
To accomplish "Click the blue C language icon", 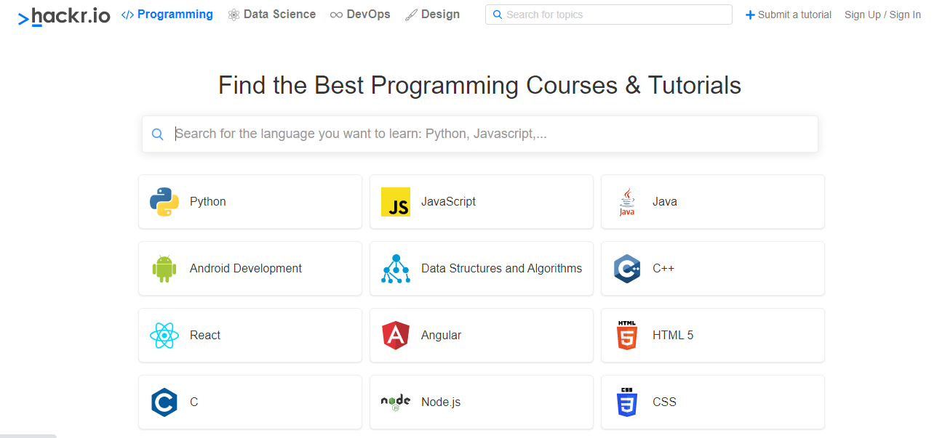I will pos(164,402).
